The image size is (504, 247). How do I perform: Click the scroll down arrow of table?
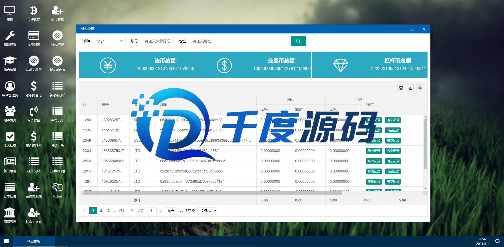[425, 188]
